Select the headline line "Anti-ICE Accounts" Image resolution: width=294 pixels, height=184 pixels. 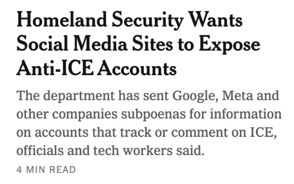(96, 68)
